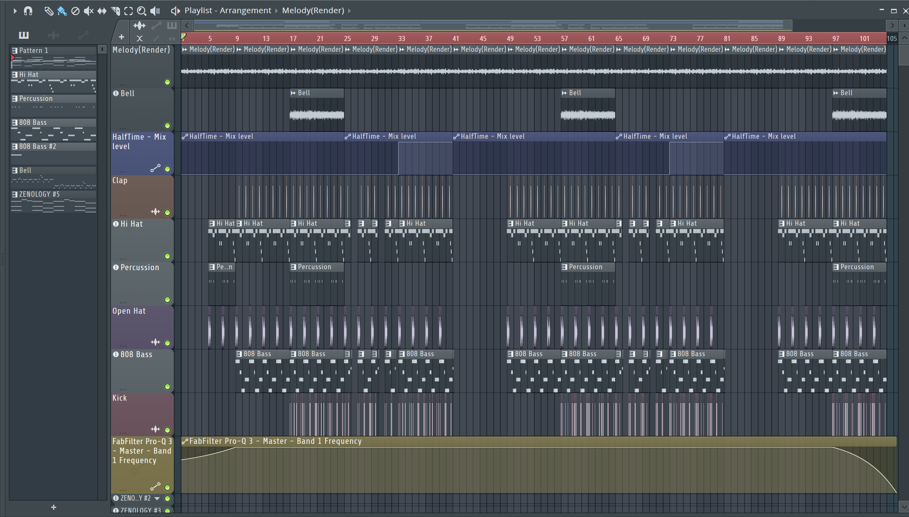Click info icon on Percussion track header
Screen dimensions: 909x517
pos(116,267)
